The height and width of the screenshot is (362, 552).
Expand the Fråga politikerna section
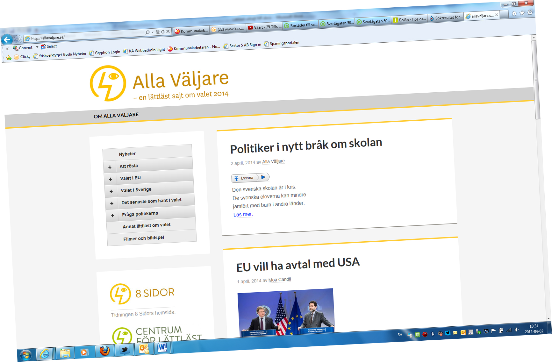click(x=112, y=216)
